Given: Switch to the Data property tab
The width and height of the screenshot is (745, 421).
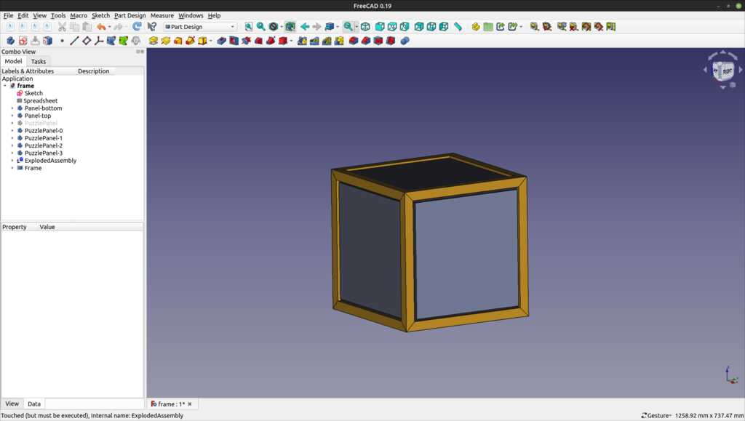Looking at the screenshot, I should pos(34,404).
